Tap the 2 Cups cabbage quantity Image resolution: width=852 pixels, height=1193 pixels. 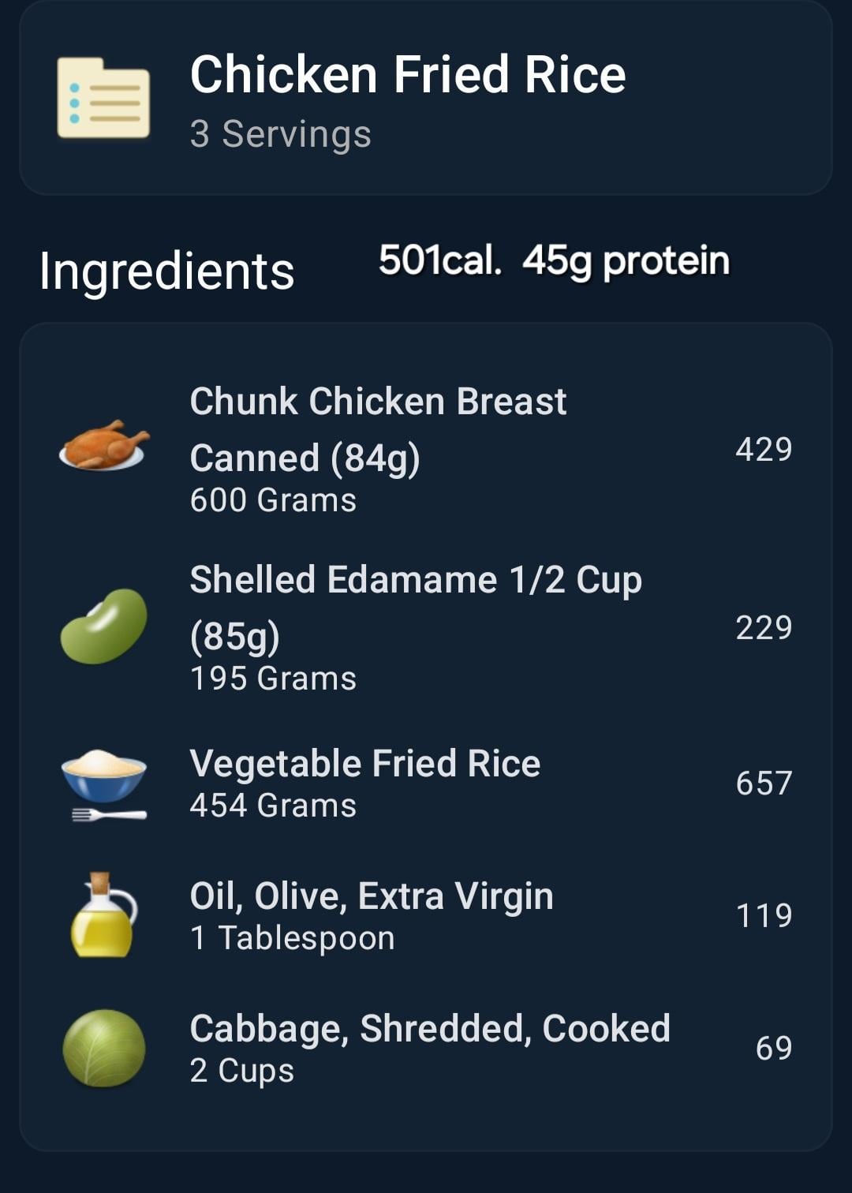point(241,1071)
